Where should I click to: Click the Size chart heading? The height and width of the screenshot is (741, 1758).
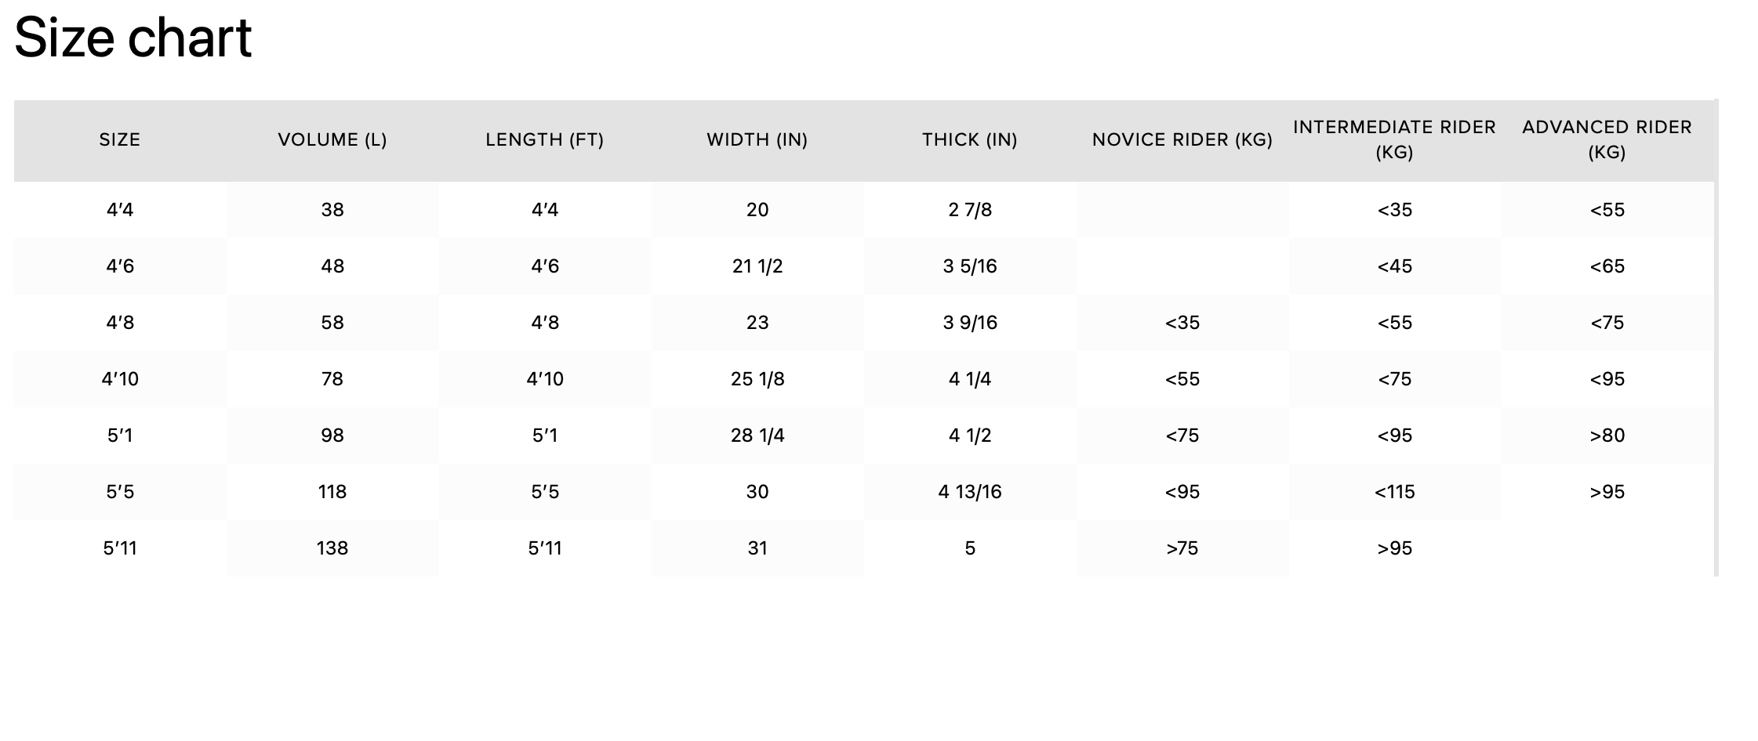click(x=133, y=38)
